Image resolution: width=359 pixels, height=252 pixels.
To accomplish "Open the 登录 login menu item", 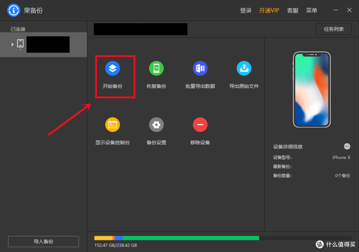I will pos(246,11).
